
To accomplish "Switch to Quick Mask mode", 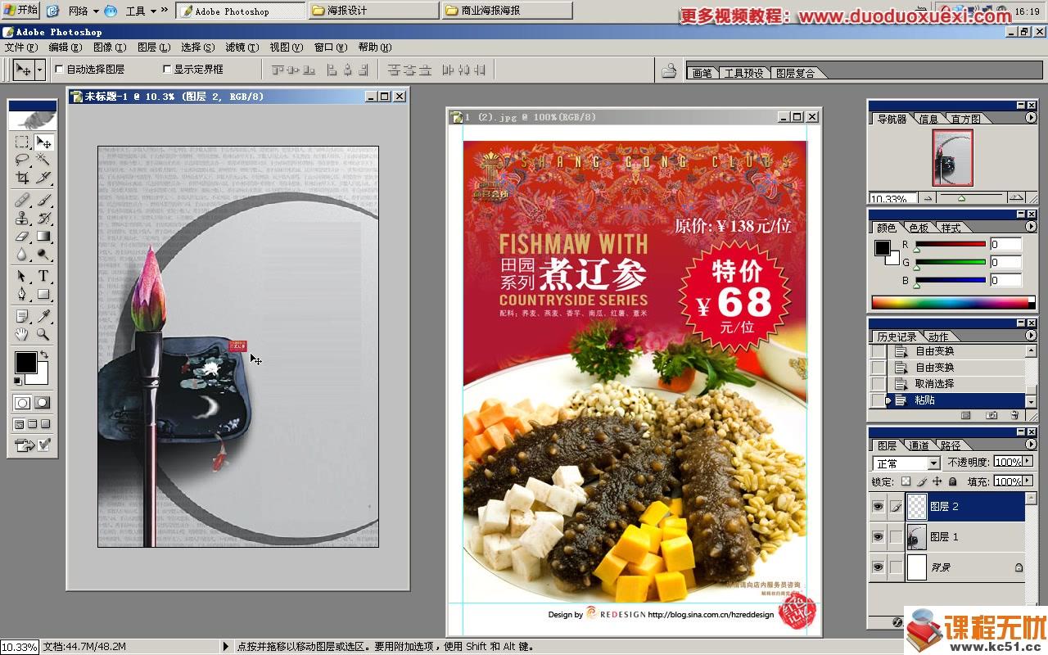I will click(43, 403).
